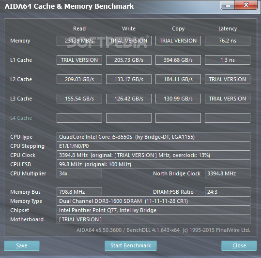261x258 pixels.
Task: Click Memory Latency 76.2 ns cell
Action: click(x=228, y=41)
